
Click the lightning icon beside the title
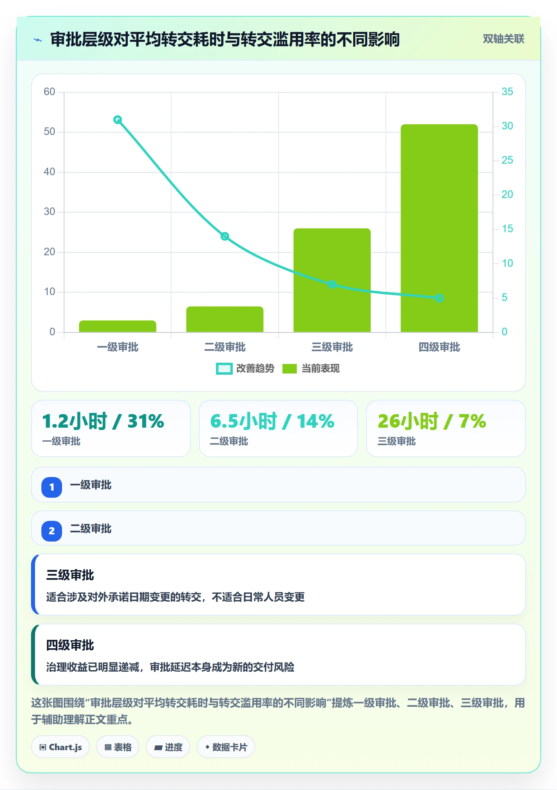(x=38, y=40)
